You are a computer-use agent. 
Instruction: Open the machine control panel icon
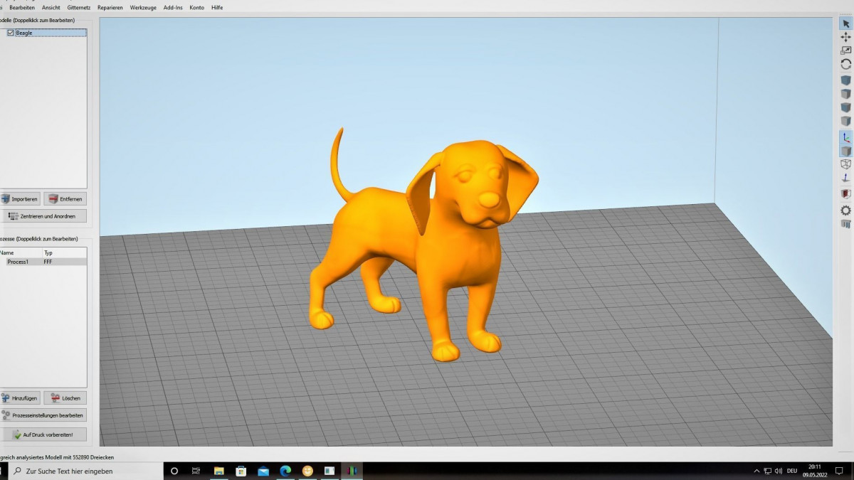(x=845, y=224)
